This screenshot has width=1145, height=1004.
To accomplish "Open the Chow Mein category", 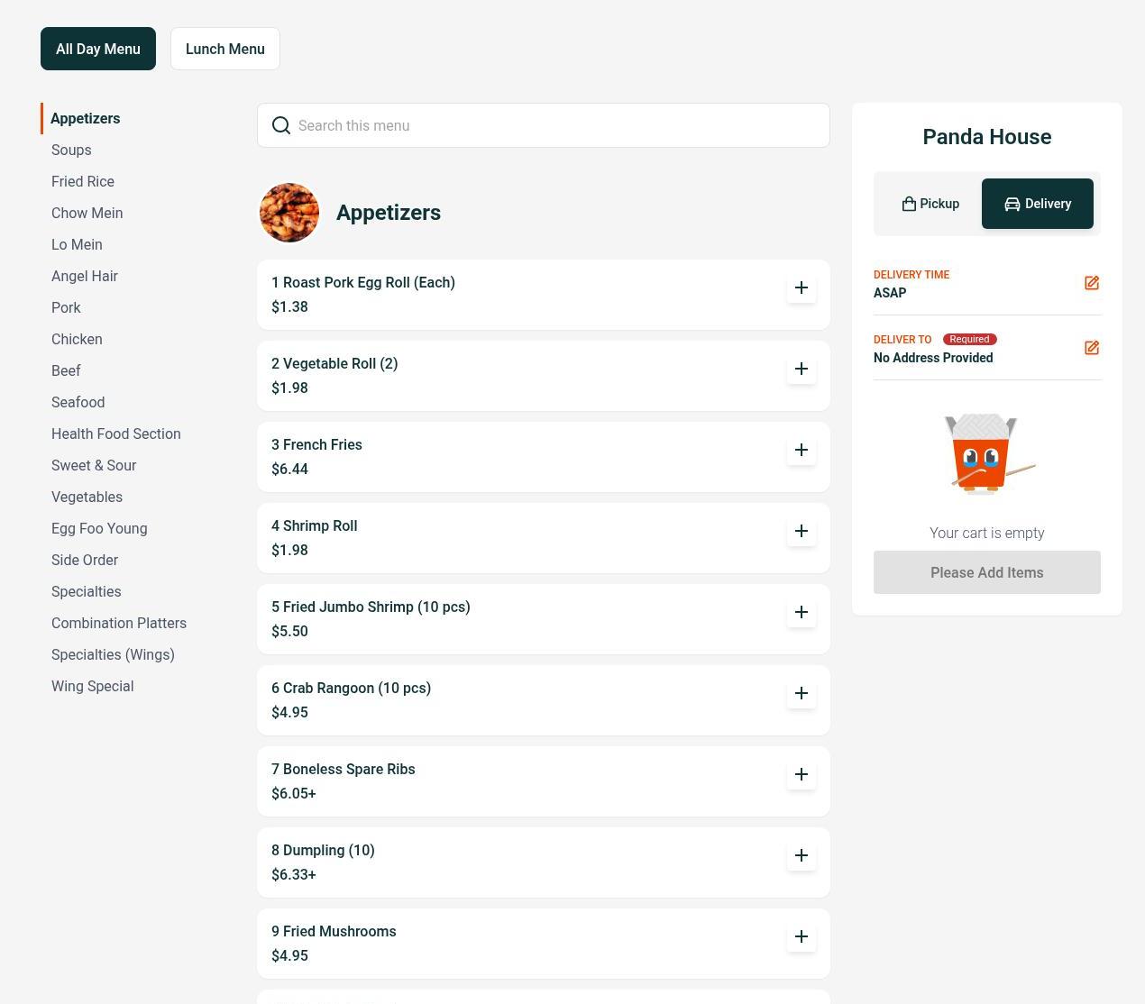I will pyautogui.click(x=87, y=214).
